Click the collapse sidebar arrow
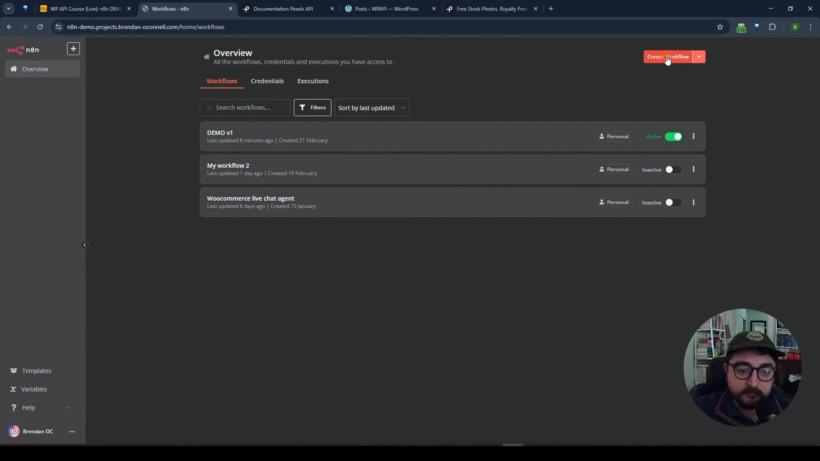This screenshot has height=461, width=820. (85, 245)
